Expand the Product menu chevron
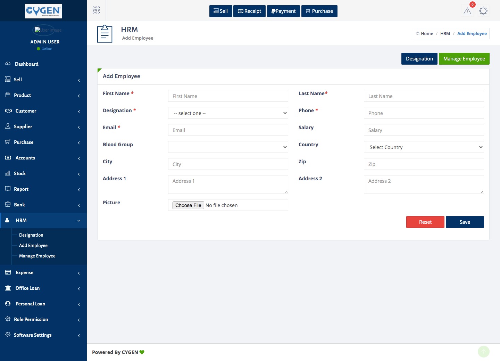This screenshot has width=500, height=361. pos(79,96)
